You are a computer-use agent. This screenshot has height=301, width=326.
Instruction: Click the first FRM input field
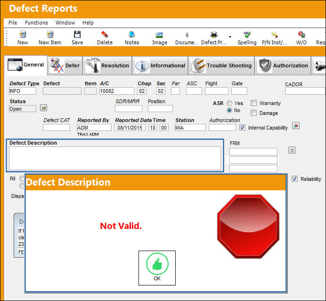tap(253, 152)
